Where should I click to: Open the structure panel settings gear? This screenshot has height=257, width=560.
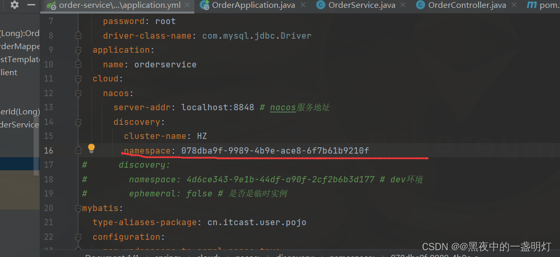[14, 5]
